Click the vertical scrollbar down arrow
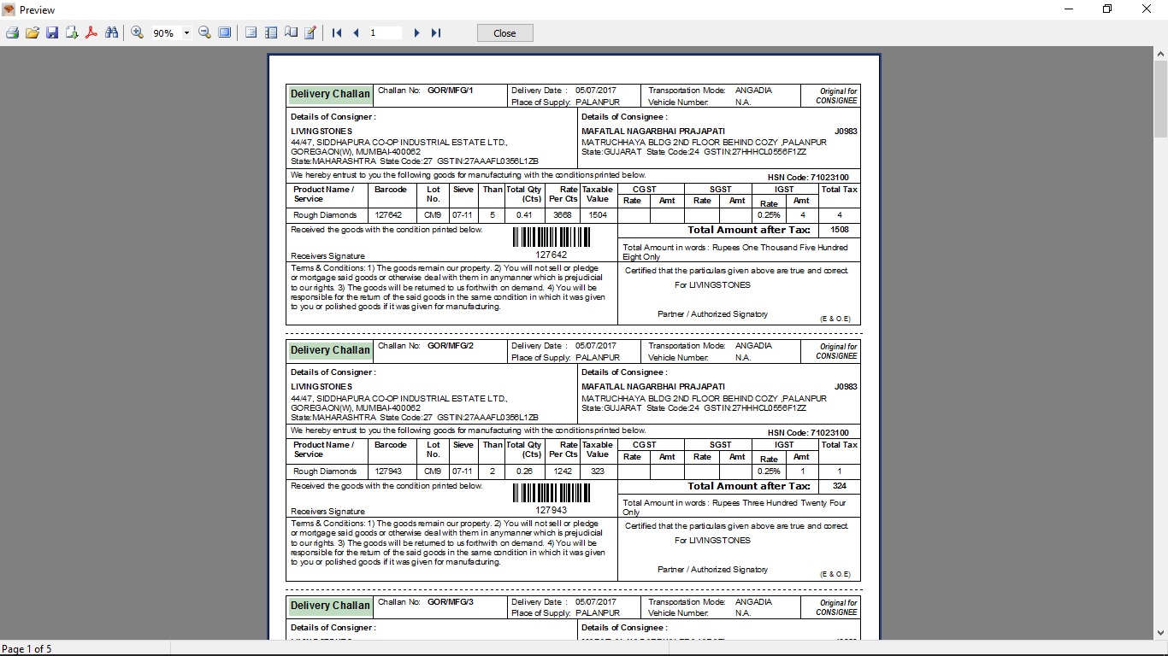The height and width of the screenshot is (656, 1168). point(1160,633)
